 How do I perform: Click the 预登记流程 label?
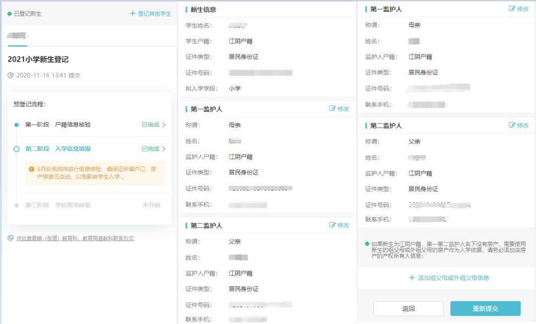tap(29, 104)
